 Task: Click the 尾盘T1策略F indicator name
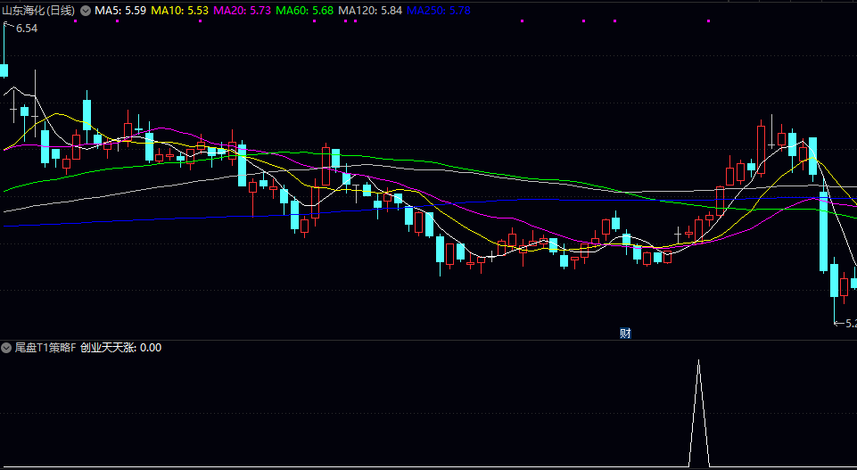45,348
